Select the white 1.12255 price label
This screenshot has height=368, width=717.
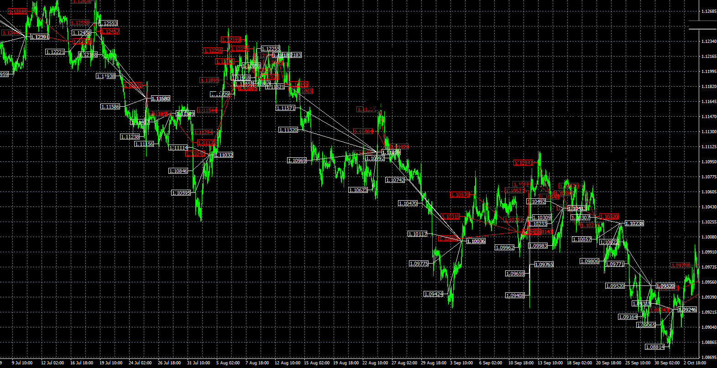[x=271, y=49]
